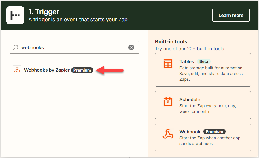Click the Webhooks by Zapier app icon
This screenshot has height=158, width=259.
point(17,70)
